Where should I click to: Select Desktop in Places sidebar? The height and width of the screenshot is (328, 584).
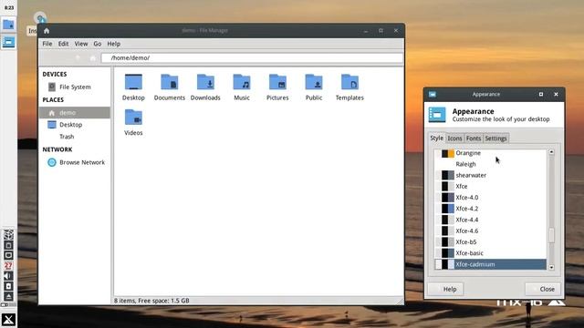tap(75, 125)
